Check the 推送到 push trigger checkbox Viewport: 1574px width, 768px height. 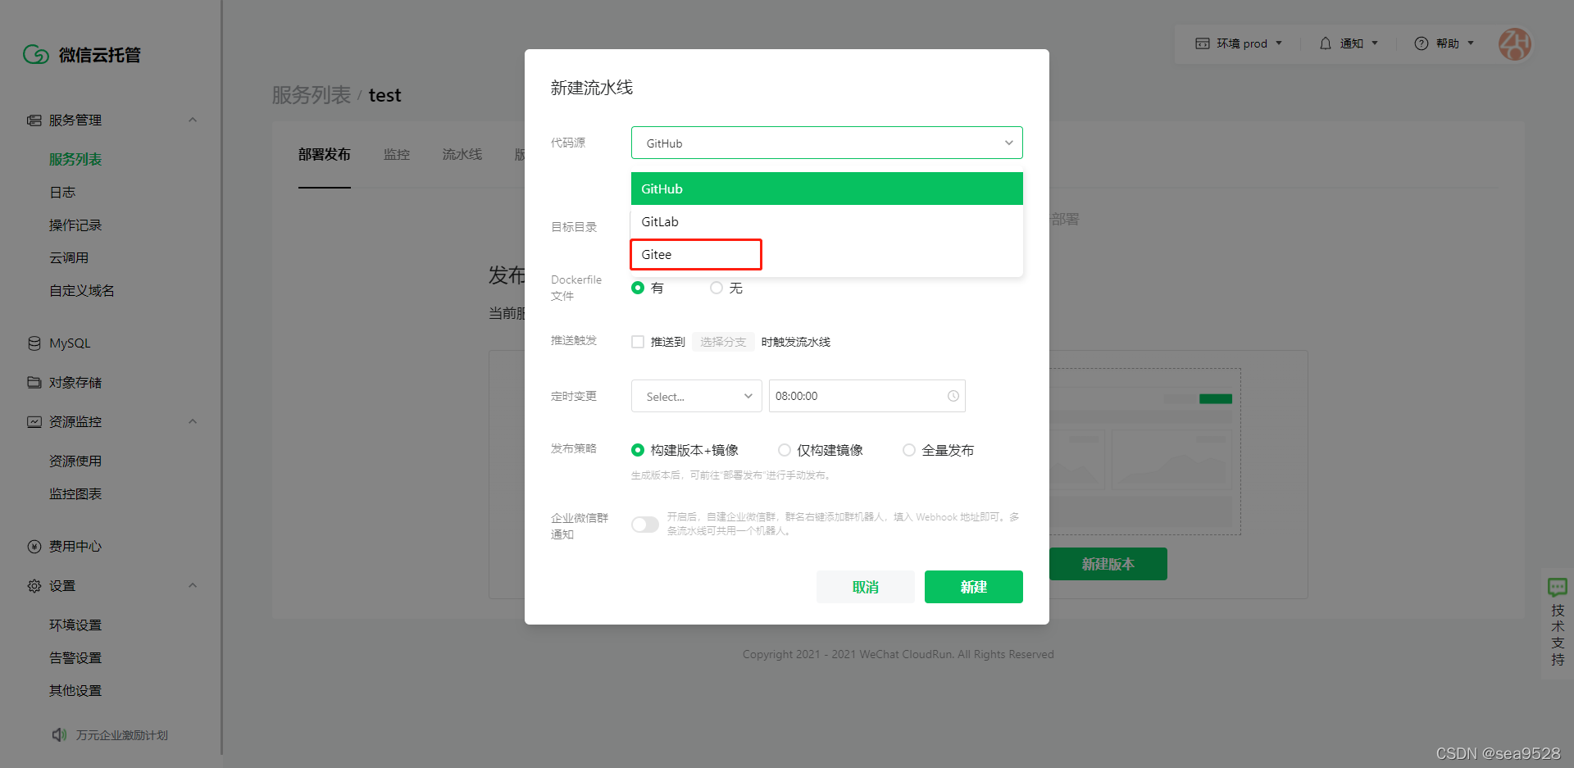638,342
